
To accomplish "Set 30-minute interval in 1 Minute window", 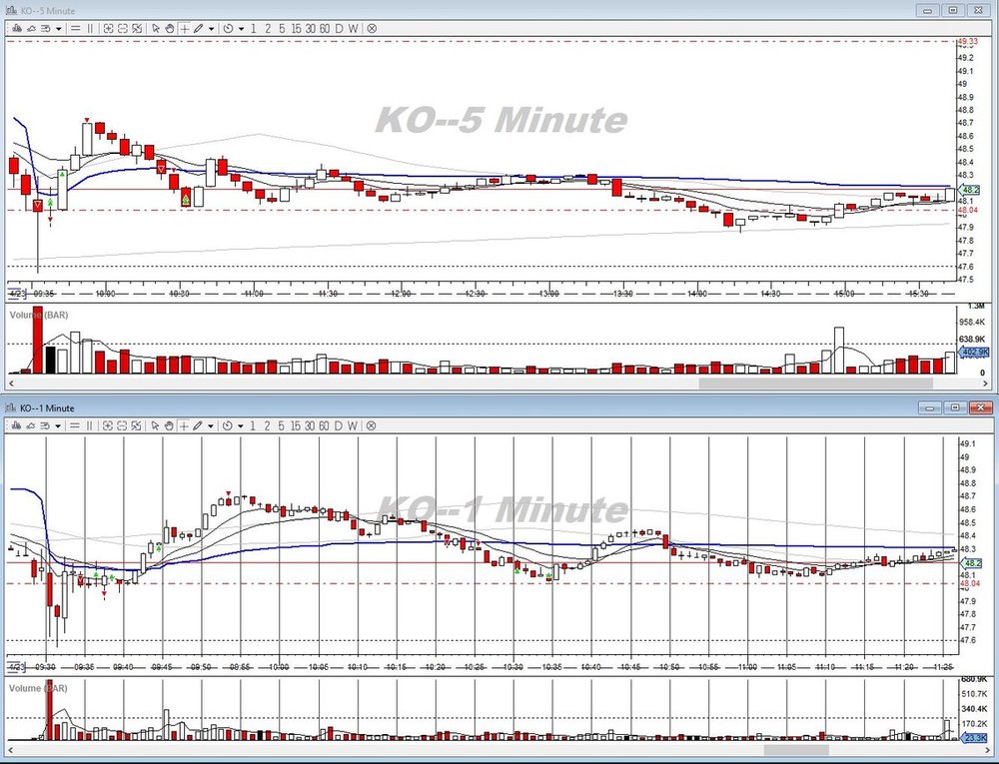I will (310, 425).
